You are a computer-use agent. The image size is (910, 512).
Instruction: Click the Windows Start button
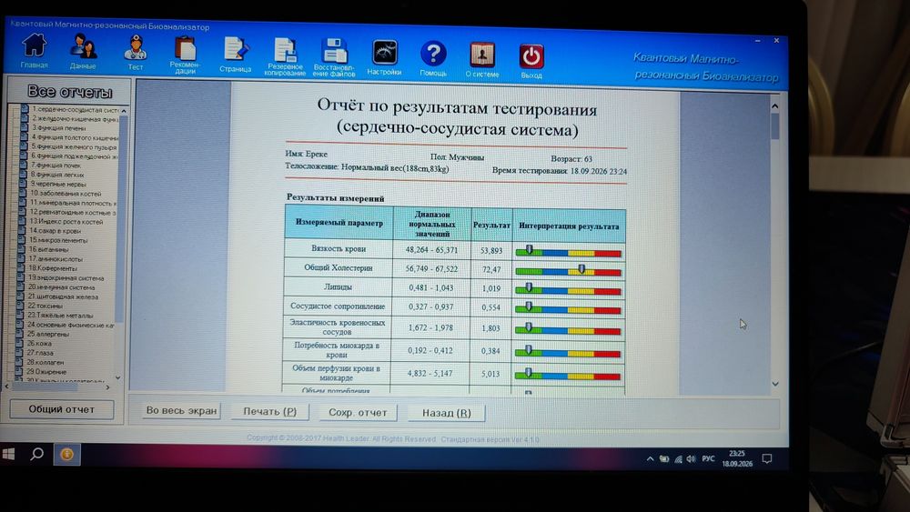coord(9,454)
